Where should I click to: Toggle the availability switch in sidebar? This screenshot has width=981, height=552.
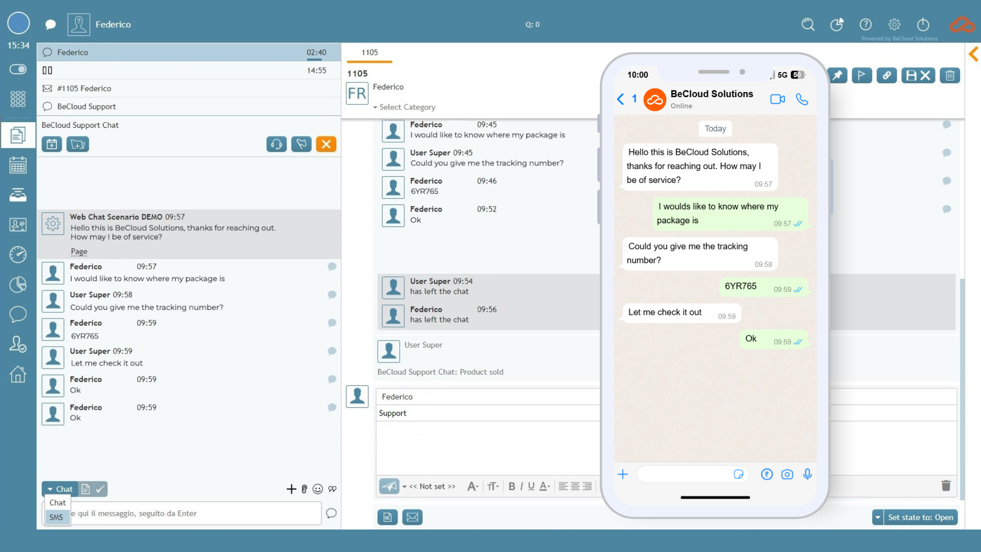(x=18, y=69)
